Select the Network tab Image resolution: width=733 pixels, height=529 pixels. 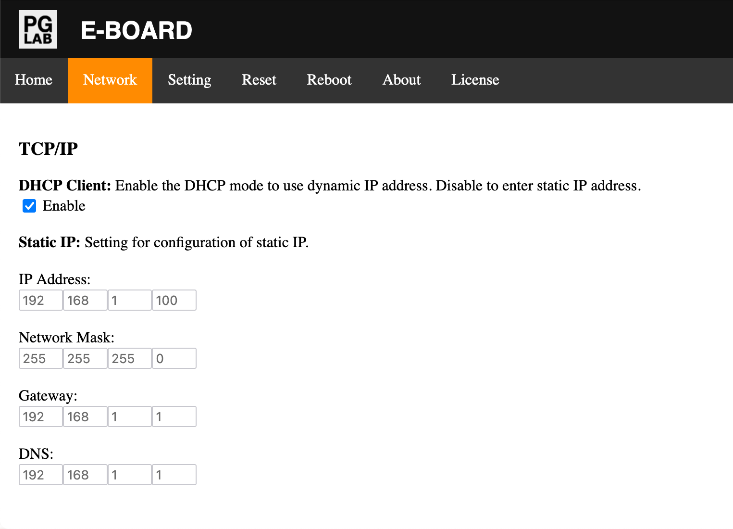click(110, 80)
